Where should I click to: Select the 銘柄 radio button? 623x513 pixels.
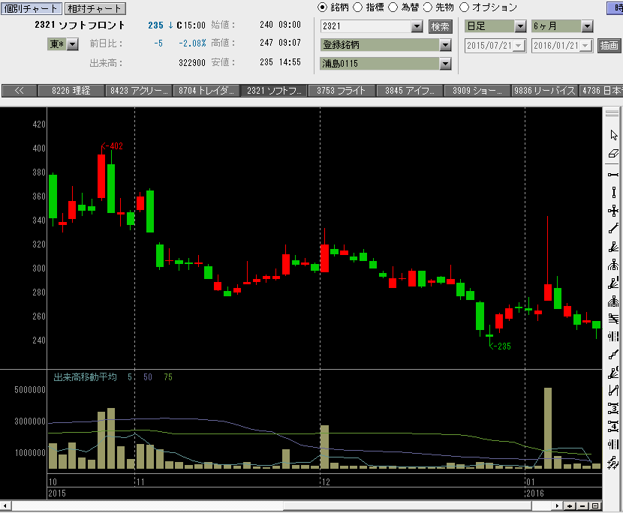click(322, 7)
